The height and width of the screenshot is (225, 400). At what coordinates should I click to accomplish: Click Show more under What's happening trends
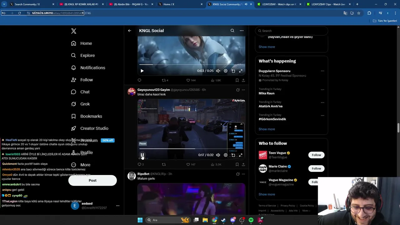click(267, 129)
